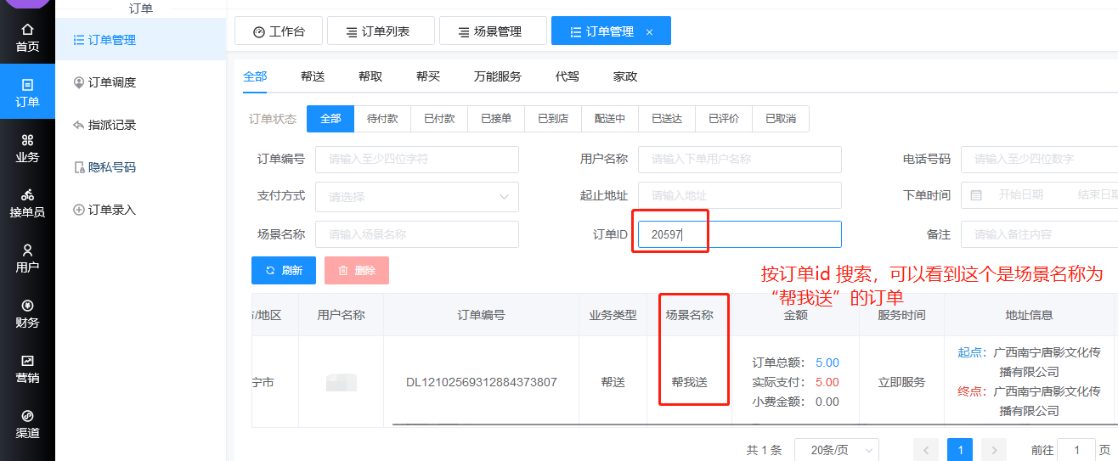Viewport: 1118px width, 461px height.
Task: Select the 万能服务 tab
Action: [498, 76]
